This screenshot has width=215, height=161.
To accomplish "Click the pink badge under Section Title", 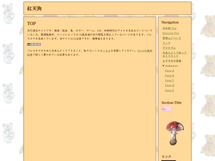I will (x=166, y=109).
